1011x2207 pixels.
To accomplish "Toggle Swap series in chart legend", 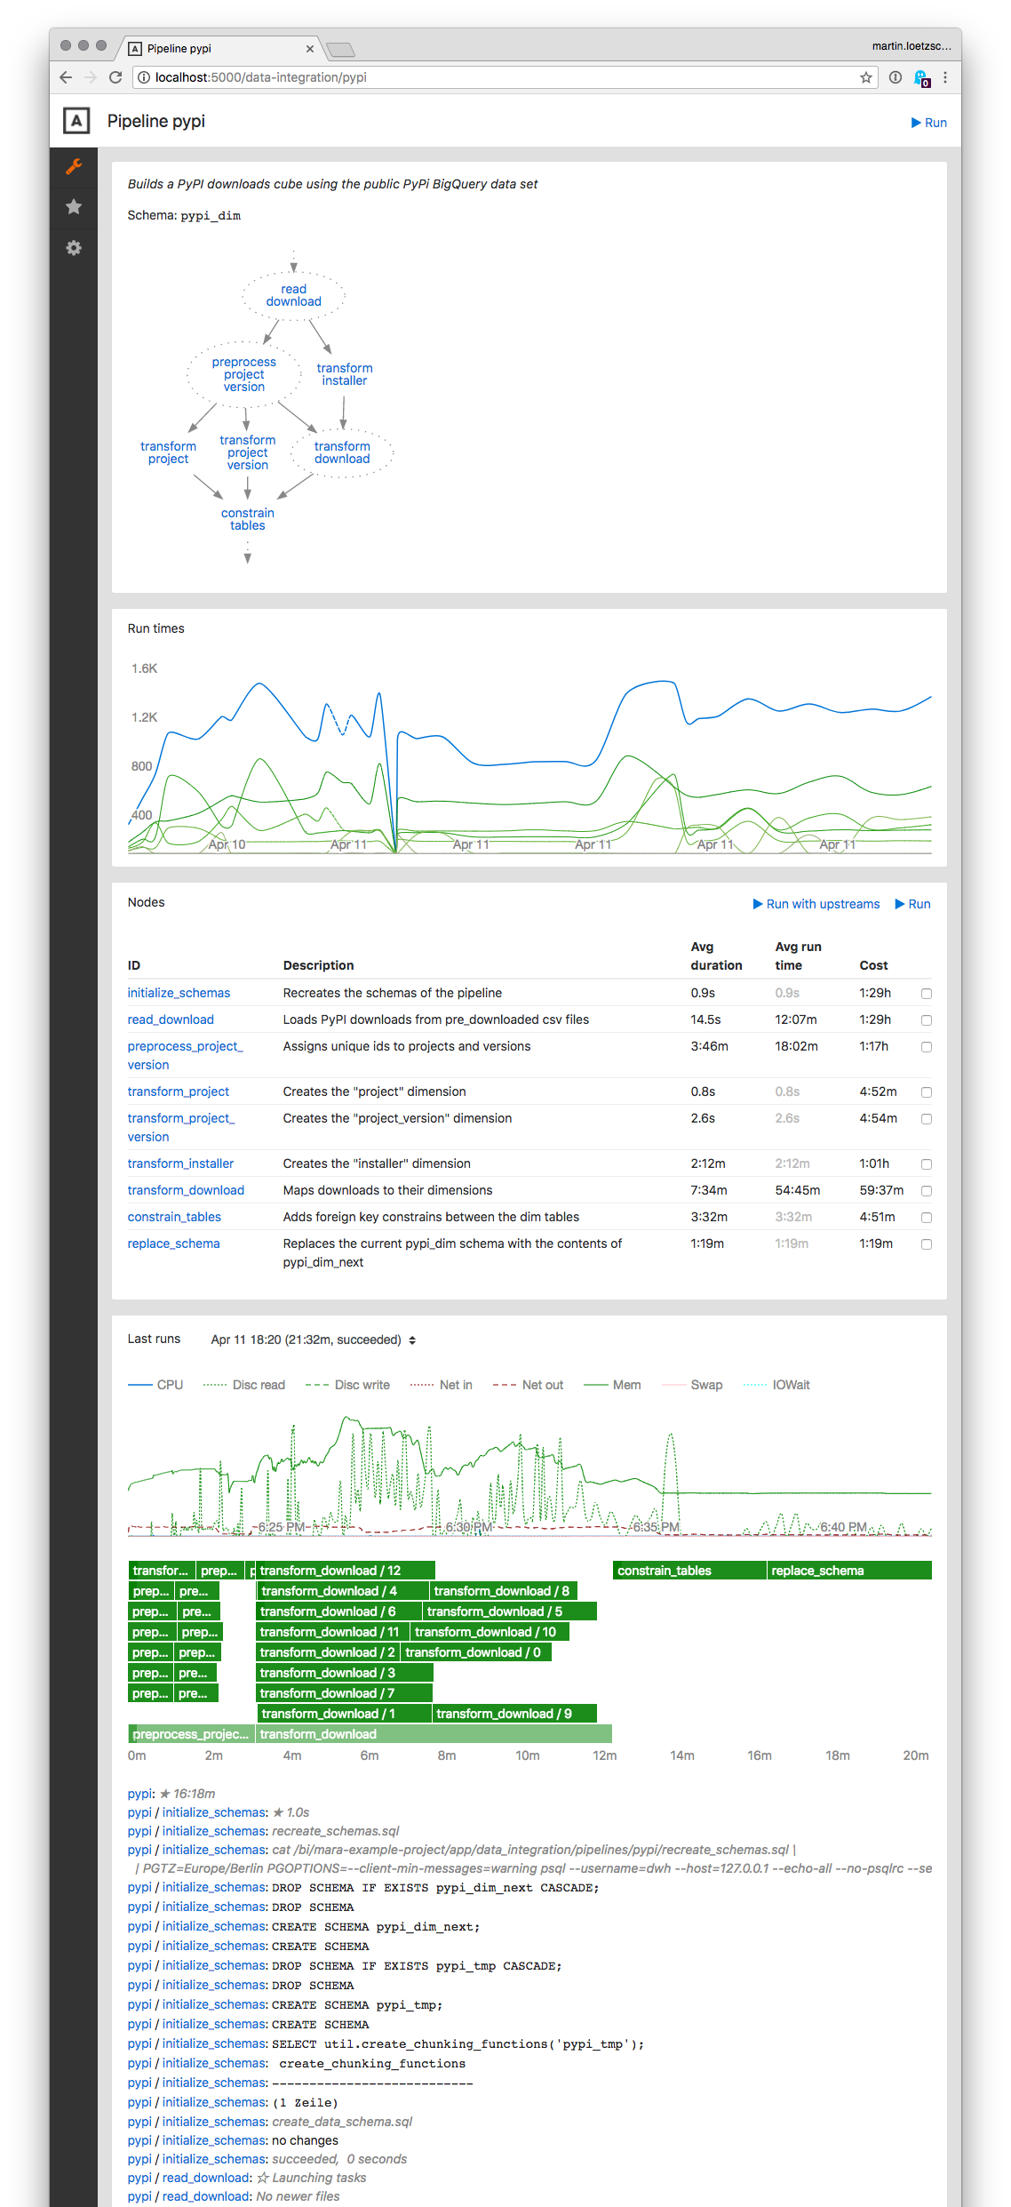I will pos(693,1385).
